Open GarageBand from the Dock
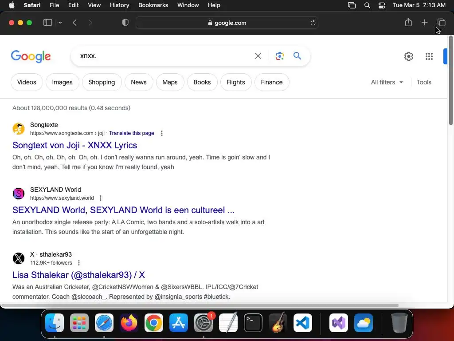This screenshot has width=454, height=341. [x=278, y=323]
